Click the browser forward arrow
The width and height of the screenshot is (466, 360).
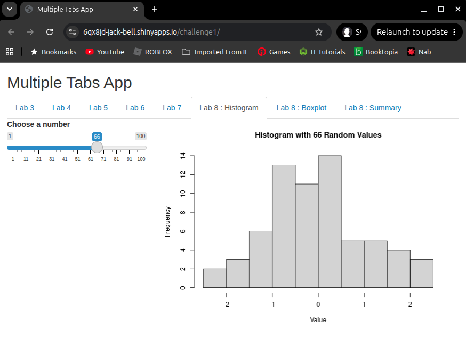tap(30, 32)
